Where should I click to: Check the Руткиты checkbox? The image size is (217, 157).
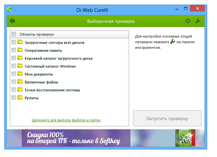[14, 97]
